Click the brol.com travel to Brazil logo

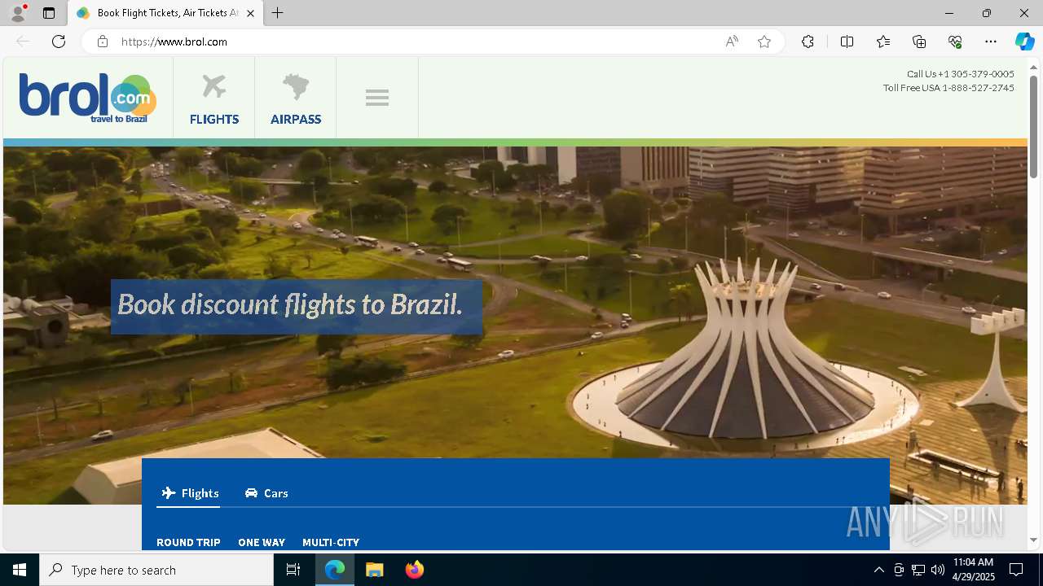[x=88, y=98]
